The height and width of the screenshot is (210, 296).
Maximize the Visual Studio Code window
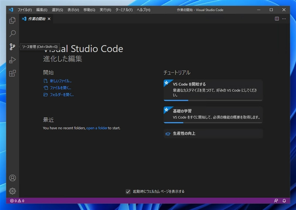click(271, 10)
